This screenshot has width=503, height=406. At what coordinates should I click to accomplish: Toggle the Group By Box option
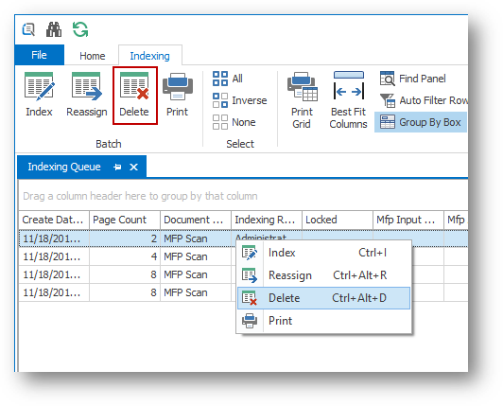click(x=421, y=122)
